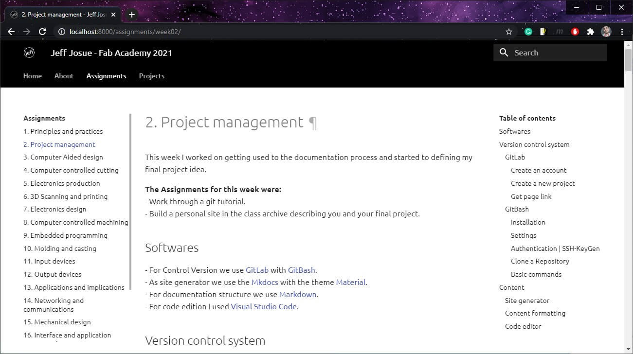Jump to 'Clone a Repository' in contents
This screenshot has height=354, width=633.
[540, 261]
